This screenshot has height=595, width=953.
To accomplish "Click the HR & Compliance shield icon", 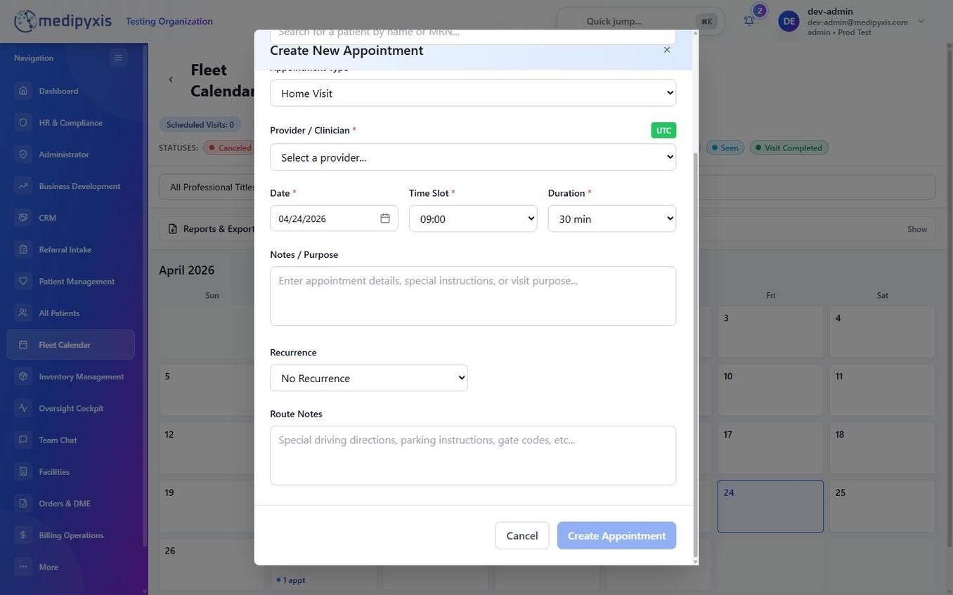I will pos(23,122).
